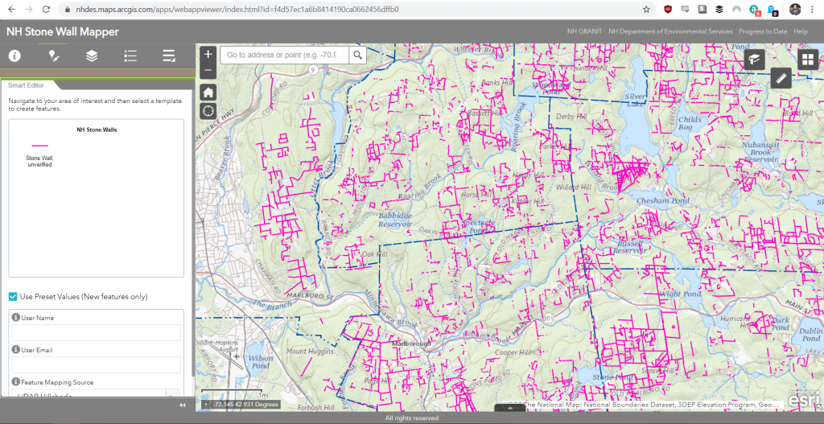The width and height of the screenshot is (824, 424).
Task: Click the User Name info icon
Action: tap(16, 317)
